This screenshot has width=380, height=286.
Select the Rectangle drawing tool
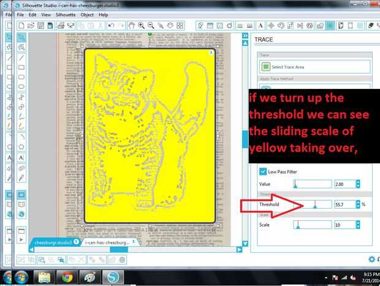coord(21,67)
